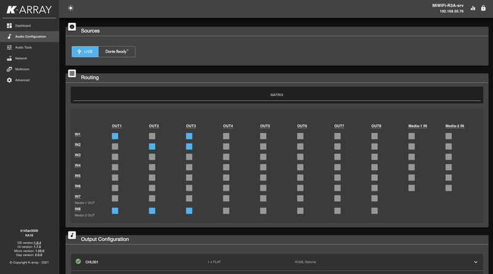The image size is (493, 274).
Task: Disable IN1 to OUT1 routing
Action: [115, 136]
